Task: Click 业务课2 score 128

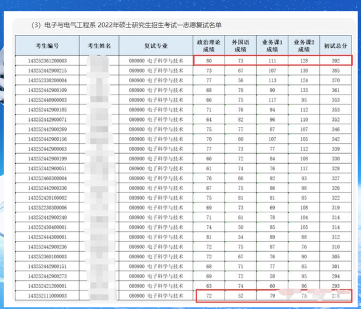Action: (304, 61)
